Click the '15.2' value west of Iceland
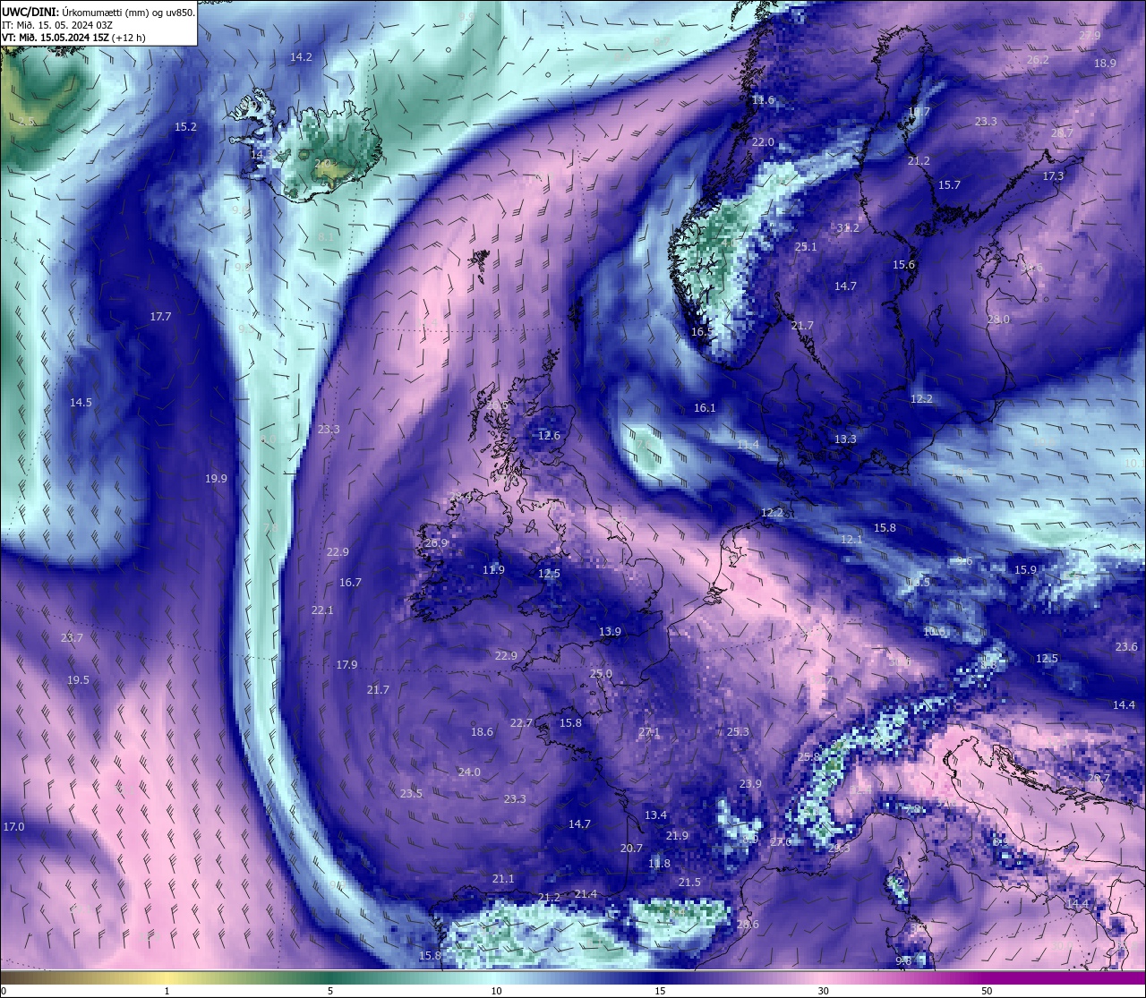The image size is (1146, 998). (185, 127)
